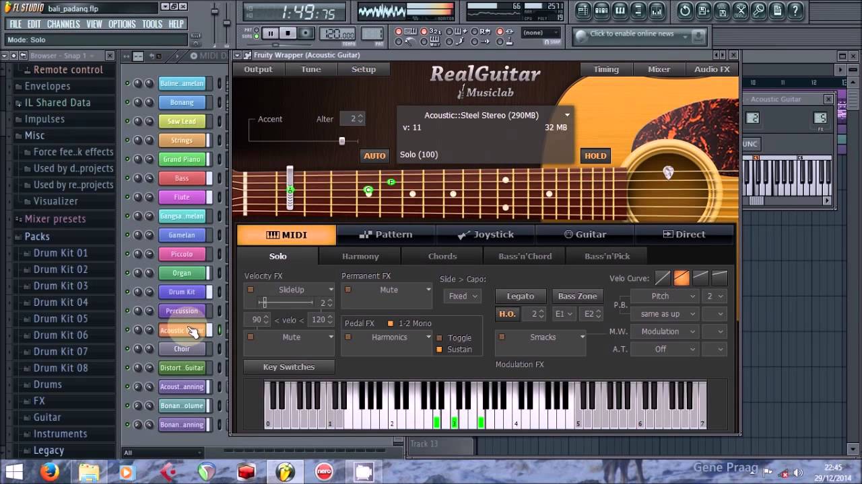The image size is (862, 484).
Task: Open the Windows Start button
Action: (13, 472)
